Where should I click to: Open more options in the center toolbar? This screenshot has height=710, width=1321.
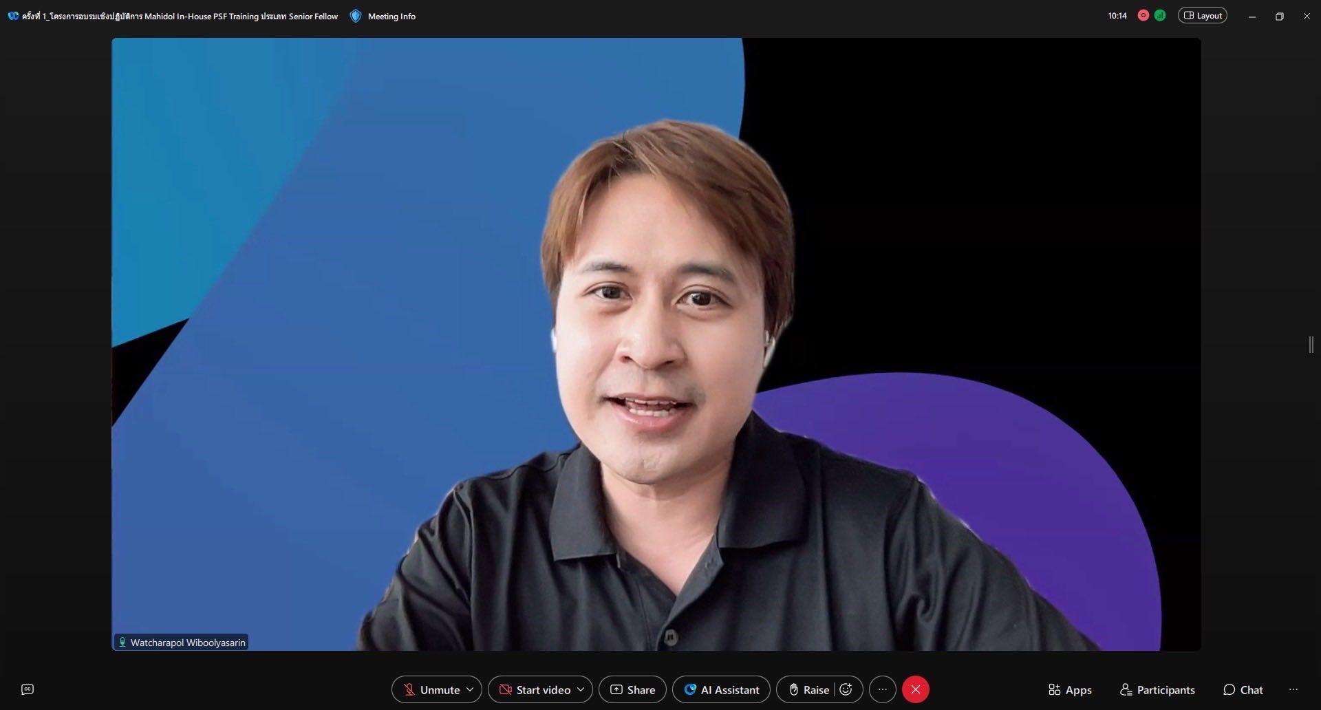click(883, 689)
